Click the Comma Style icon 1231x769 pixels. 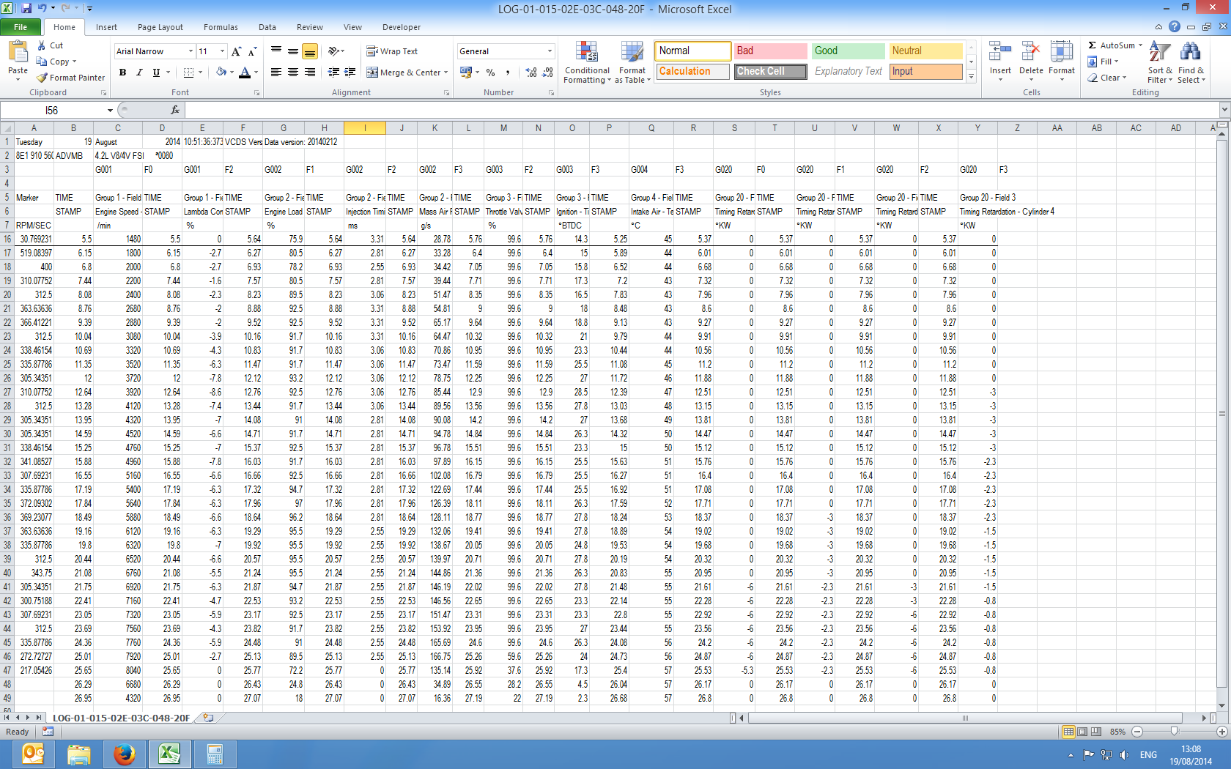[508, 73]
